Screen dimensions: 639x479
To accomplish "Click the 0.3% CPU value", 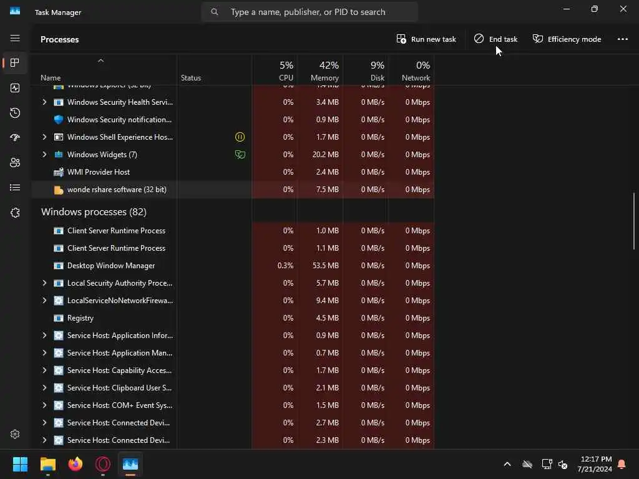I will tap(285, 266).
